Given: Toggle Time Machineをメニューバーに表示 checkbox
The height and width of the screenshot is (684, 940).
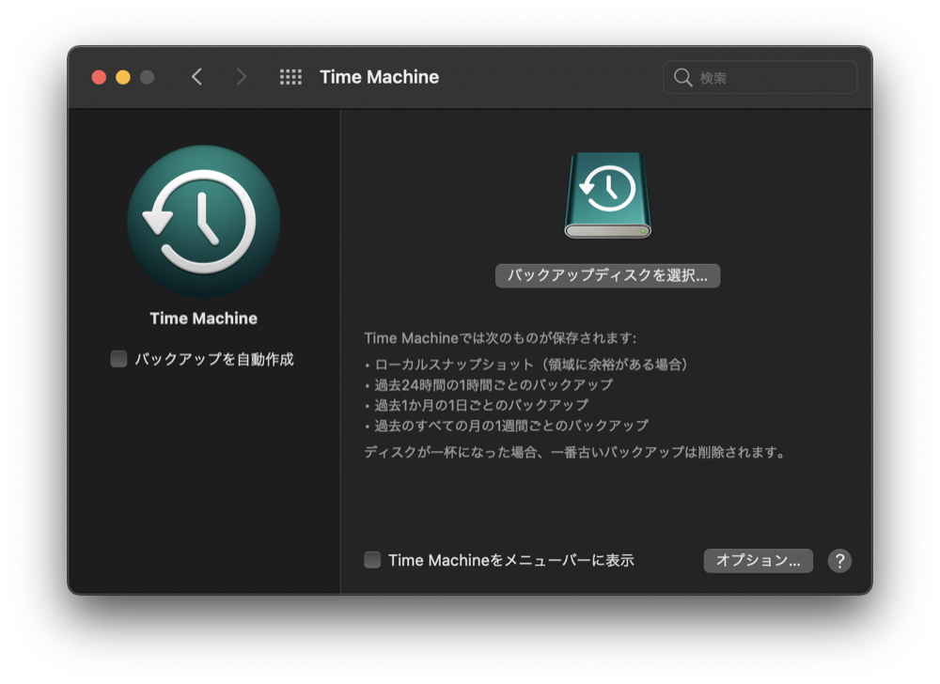Looking at the screenshot, I should 372,560.
